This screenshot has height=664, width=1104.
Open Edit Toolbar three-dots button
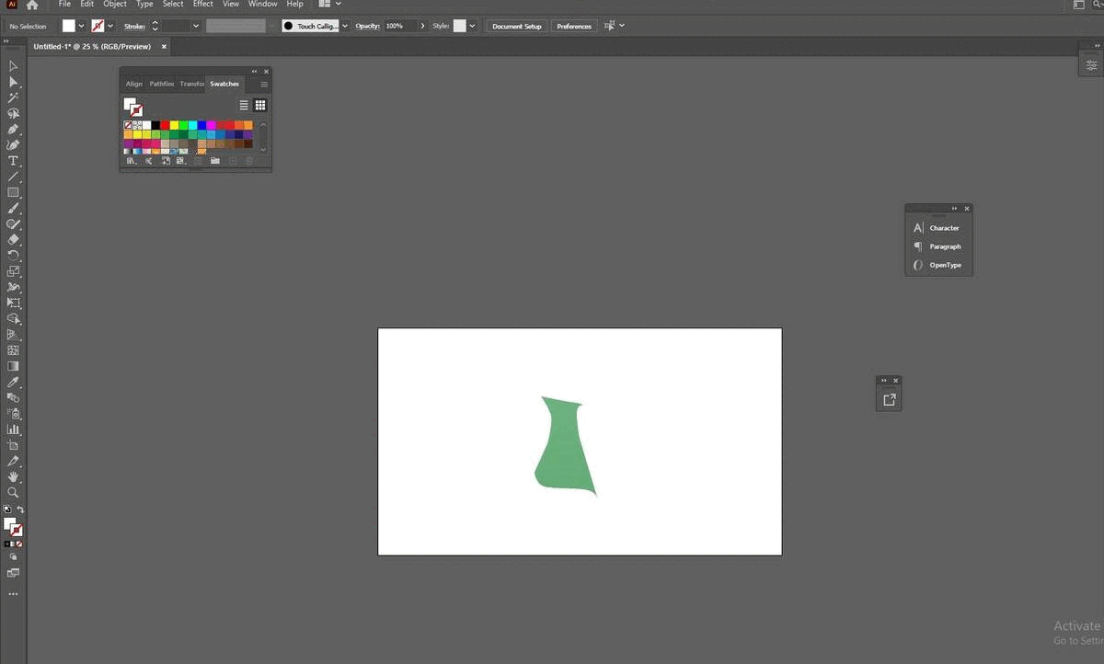click(x=13, y=594)
